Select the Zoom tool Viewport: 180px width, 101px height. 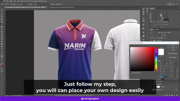[2, 58]
